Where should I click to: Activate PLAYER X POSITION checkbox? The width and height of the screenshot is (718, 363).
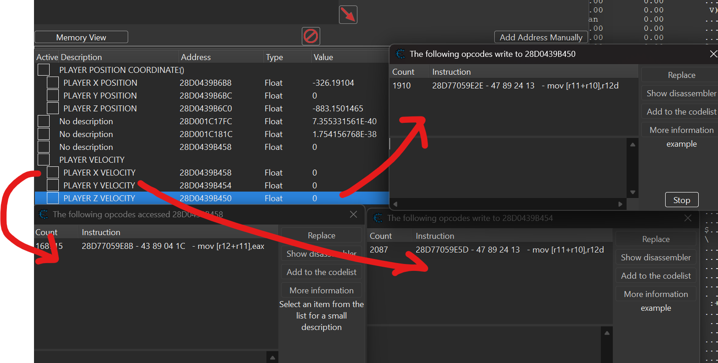(53, 82)
